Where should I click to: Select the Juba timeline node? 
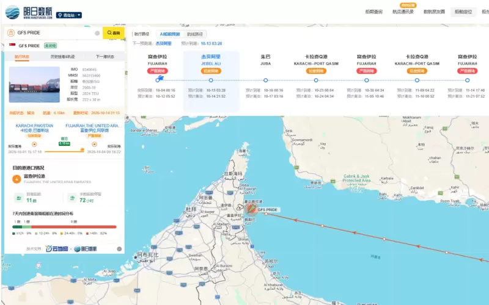click(266, 81)
